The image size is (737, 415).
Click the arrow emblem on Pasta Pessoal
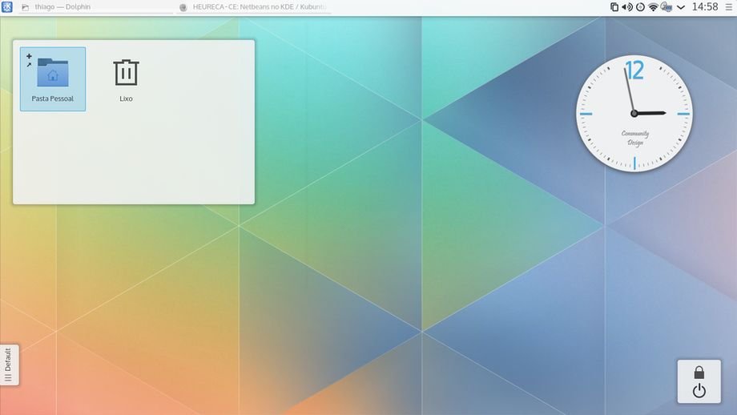point(29,65)
